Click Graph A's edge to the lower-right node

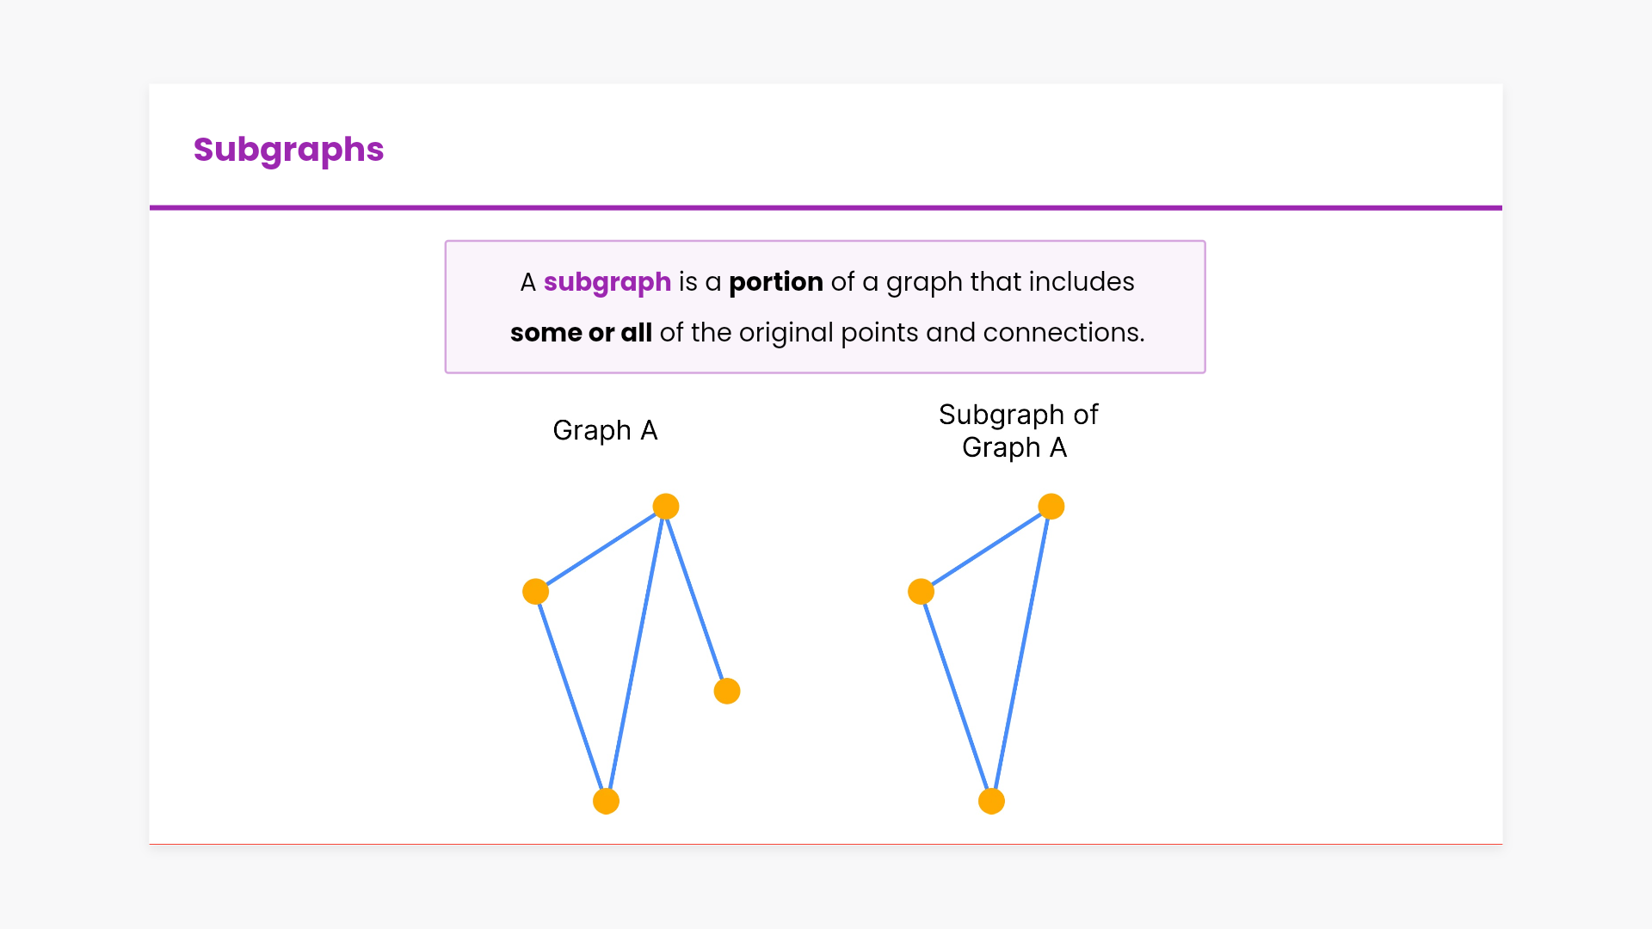point(696,599)
